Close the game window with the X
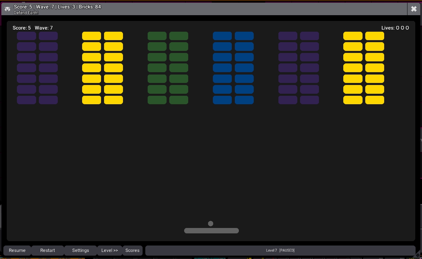The width and height of the screenshot is (422, 259). pyautogui.click(x=414, y=9)
